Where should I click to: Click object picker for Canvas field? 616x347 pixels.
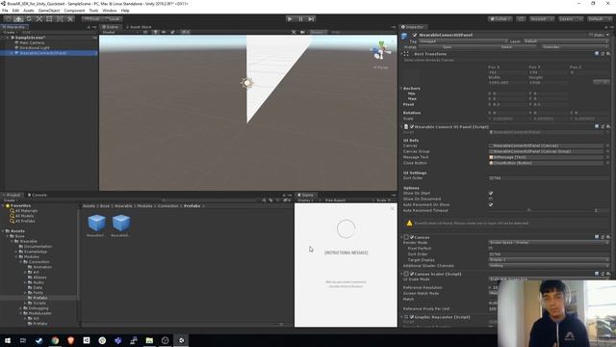pos(607,146)
